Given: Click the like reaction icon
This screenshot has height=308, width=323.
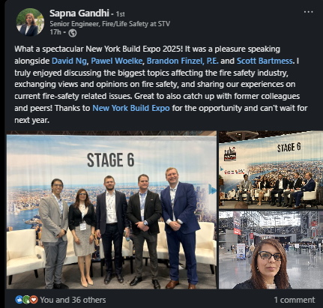Looking at the screenshot, I should (19, 300).
